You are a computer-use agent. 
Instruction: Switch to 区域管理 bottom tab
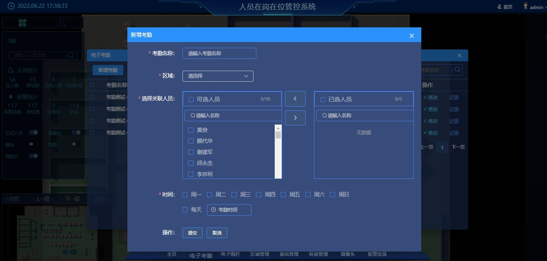point(260,254)
